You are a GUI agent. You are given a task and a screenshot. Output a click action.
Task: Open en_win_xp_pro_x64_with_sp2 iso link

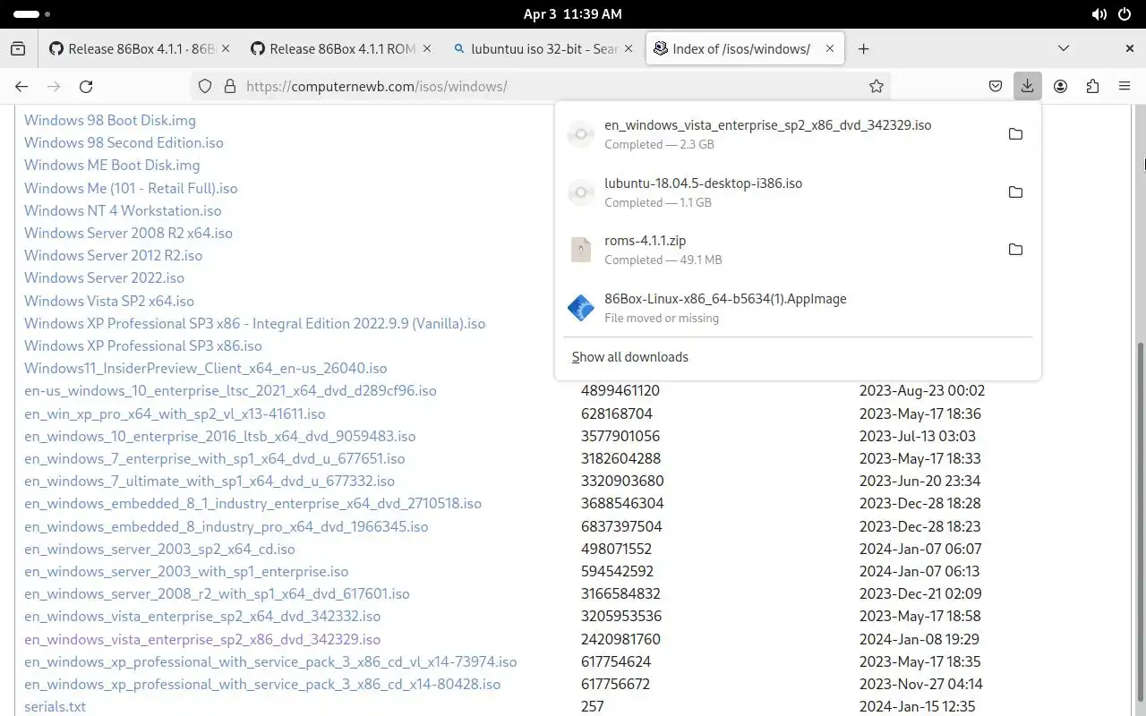[175, 413]
